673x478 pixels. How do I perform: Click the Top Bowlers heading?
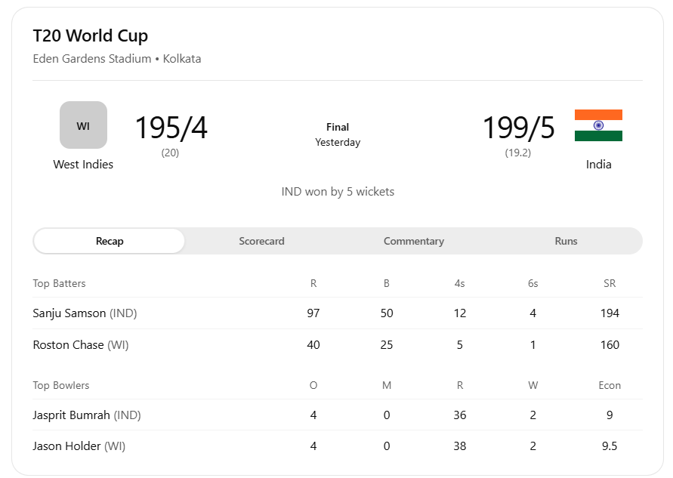tap(61, 385)
